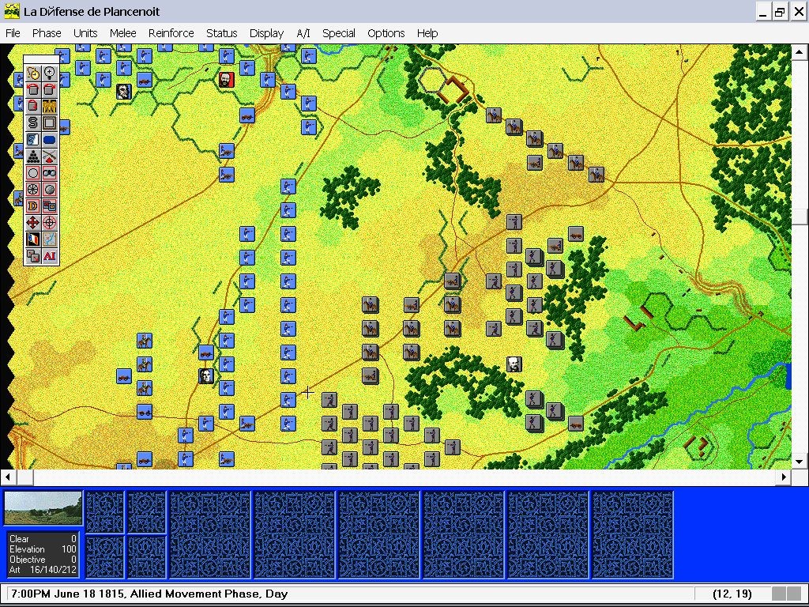
Task: Open the Help menu
Action: pos(427,33)
